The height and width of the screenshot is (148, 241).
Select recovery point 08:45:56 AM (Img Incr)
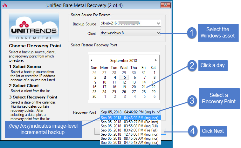(x=130, y=138)
